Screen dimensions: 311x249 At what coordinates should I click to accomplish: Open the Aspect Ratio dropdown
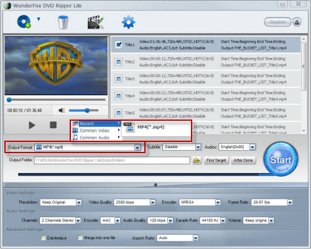pyautogui.click(x=195, y=238)
